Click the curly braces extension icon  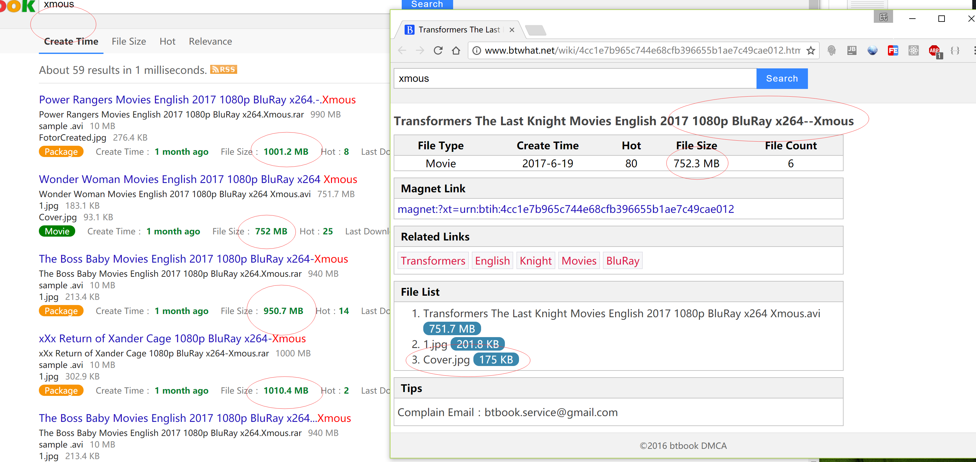click(x=955, y=50)
